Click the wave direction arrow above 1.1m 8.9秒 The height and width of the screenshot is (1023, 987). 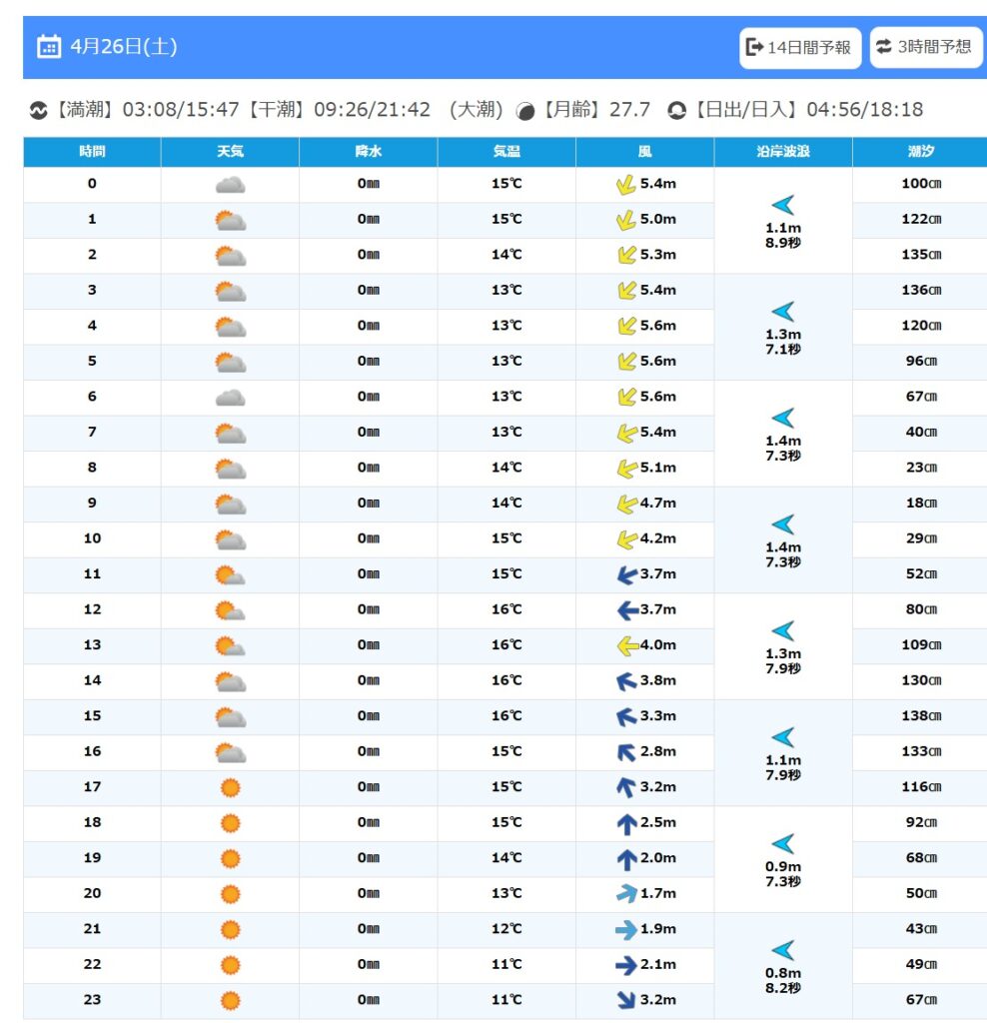coord(783,205)
